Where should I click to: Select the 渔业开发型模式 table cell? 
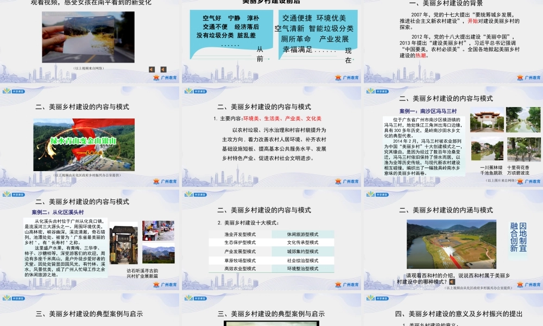(240, 234)
